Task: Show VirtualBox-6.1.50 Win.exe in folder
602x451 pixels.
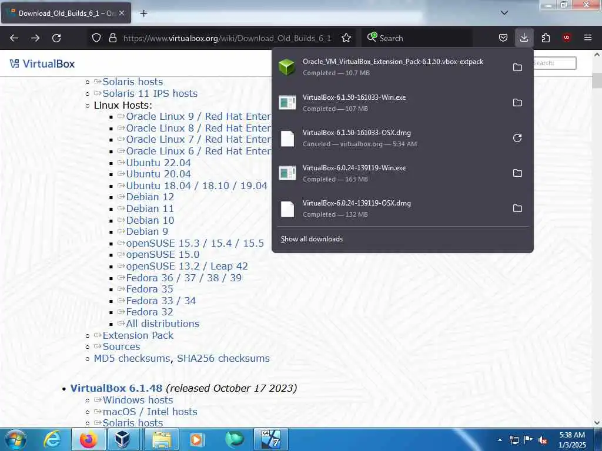Action: (517, 102)
